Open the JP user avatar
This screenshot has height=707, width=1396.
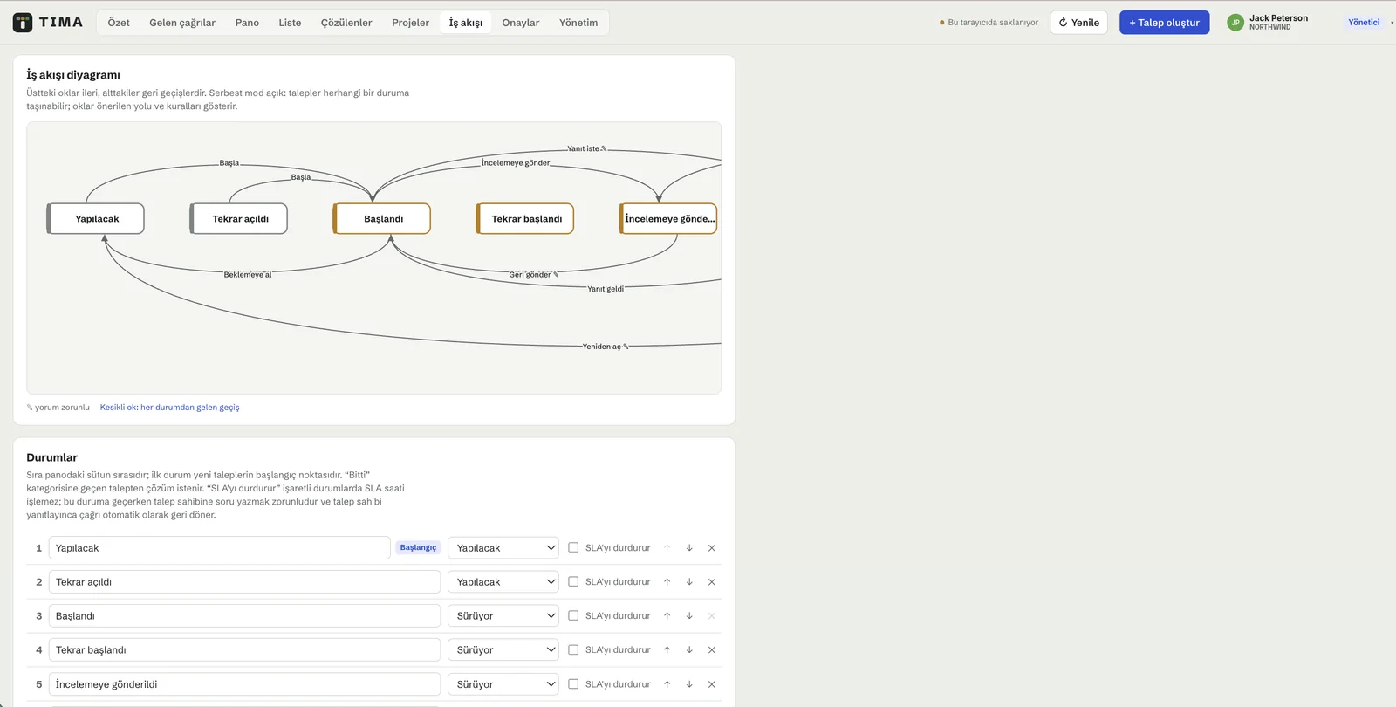(x=1235, y=23)
